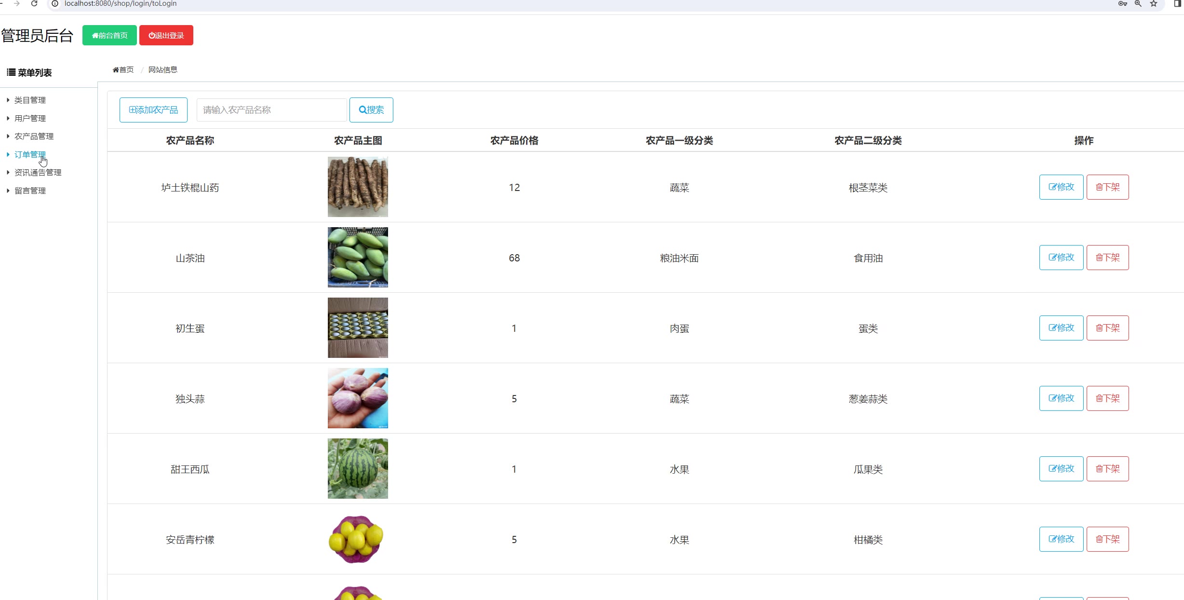Viewport: 1184px width, 600px height.
Task: Click the saved password key icon
Action: [1123, 3]
